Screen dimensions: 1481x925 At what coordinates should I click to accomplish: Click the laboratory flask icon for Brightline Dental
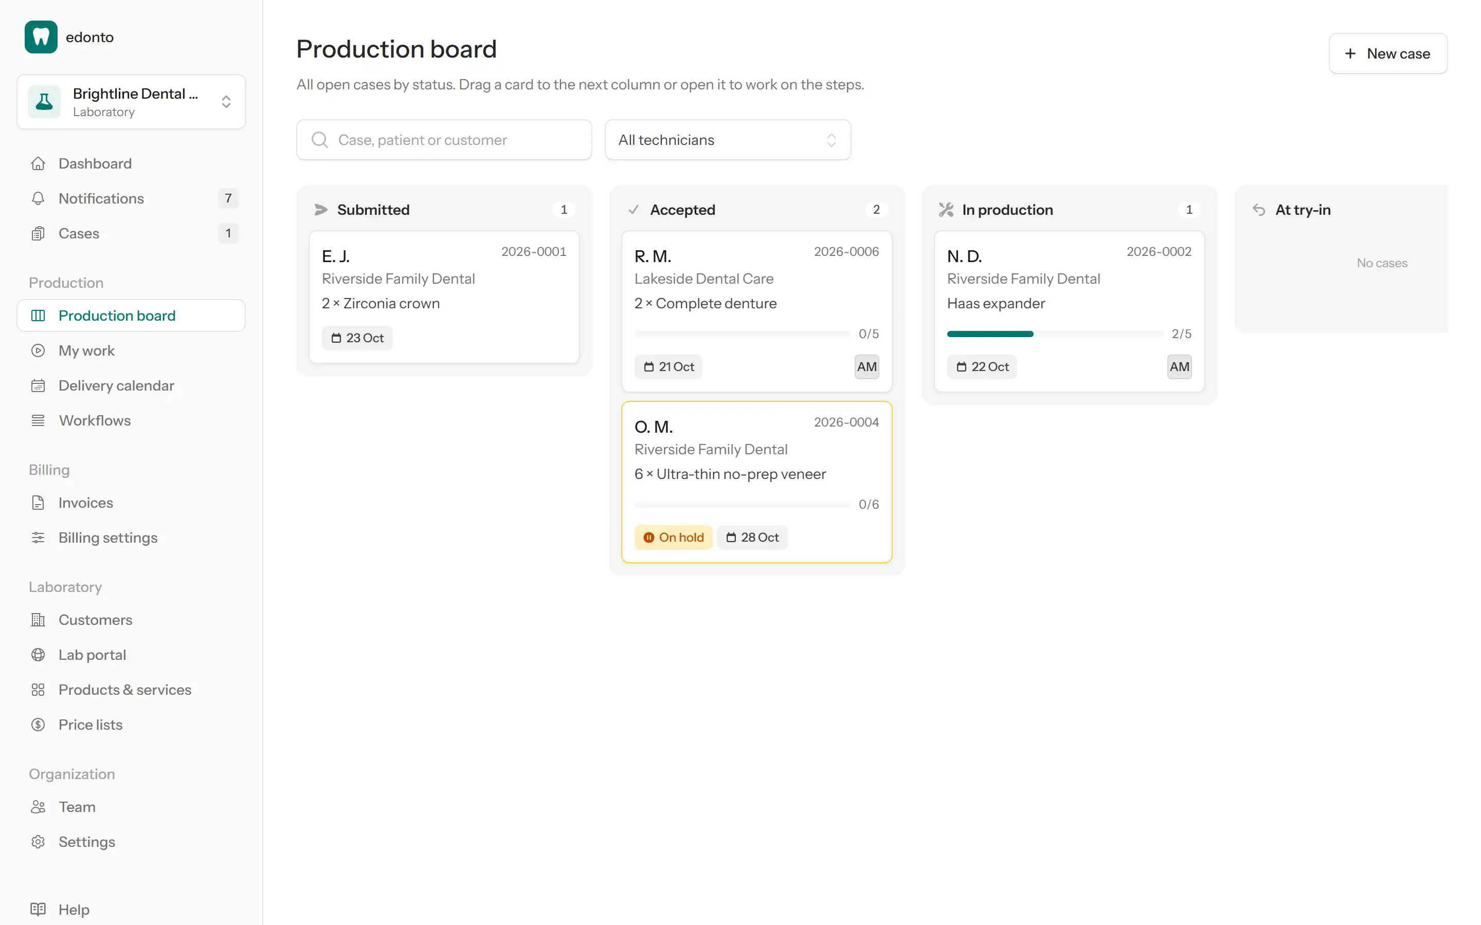44,102
